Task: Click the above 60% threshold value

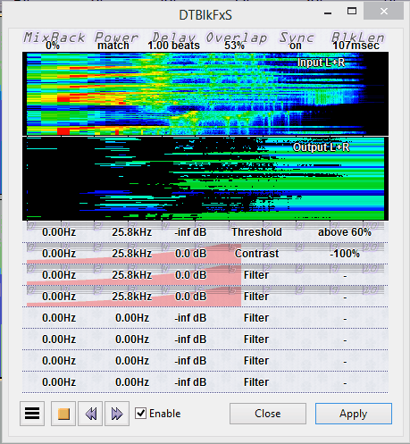Action: [345, 232]
